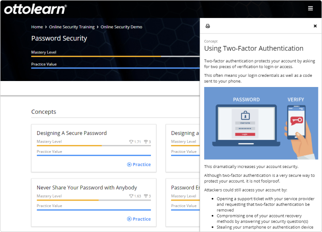The height and width of the screenshot is (232, 322).
Task: Go to Home breadcrumb
Action: (37, 27)
